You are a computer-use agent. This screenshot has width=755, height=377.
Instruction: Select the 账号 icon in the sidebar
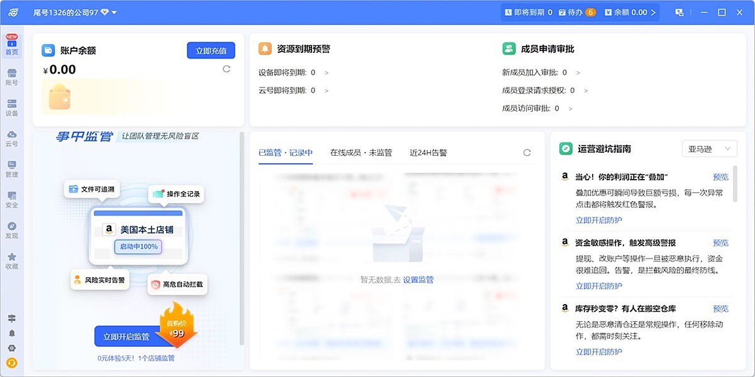(11, 75)
